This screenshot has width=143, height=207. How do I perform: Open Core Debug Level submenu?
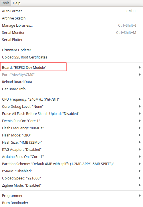pos(71,106)
